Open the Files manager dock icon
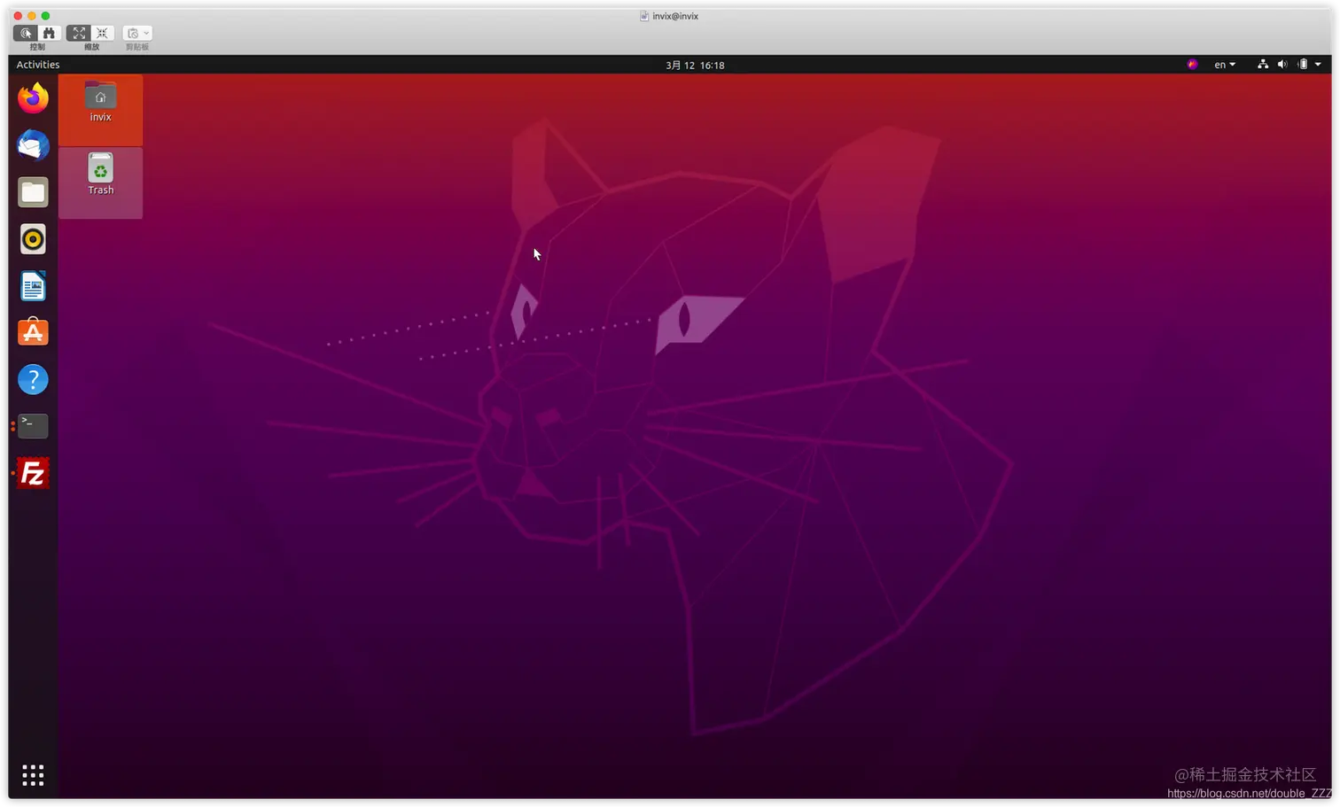This screenshot has width=1340, height=807. coord(33,192)
